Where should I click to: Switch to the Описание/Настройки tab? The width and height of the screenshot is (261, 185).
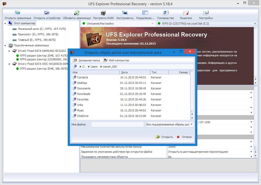coord(118,24)
